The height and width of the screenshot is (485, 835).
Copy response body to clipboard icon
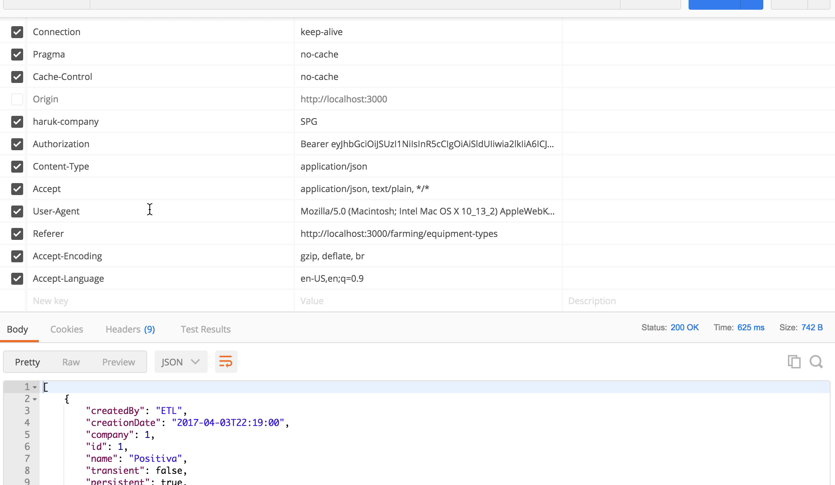(x=794, y=362)
